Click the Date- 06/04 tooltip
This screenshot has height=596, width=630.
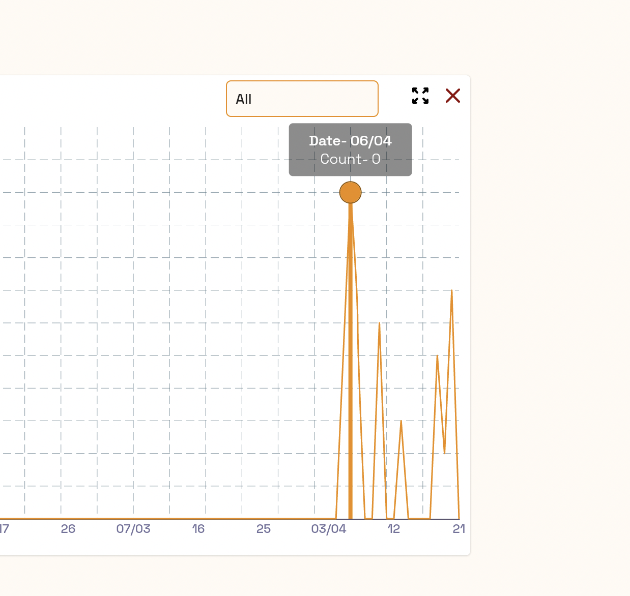coord(351,150)
